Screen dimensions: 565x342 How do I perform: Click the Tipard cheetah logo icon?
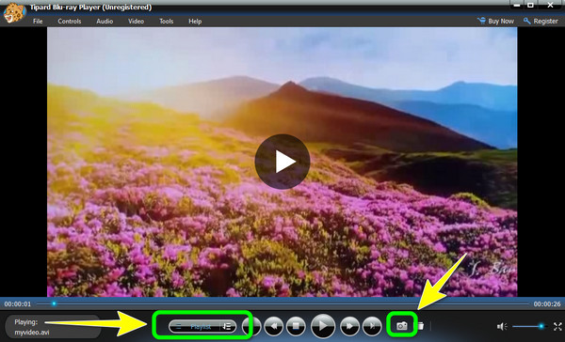[14, 12]
